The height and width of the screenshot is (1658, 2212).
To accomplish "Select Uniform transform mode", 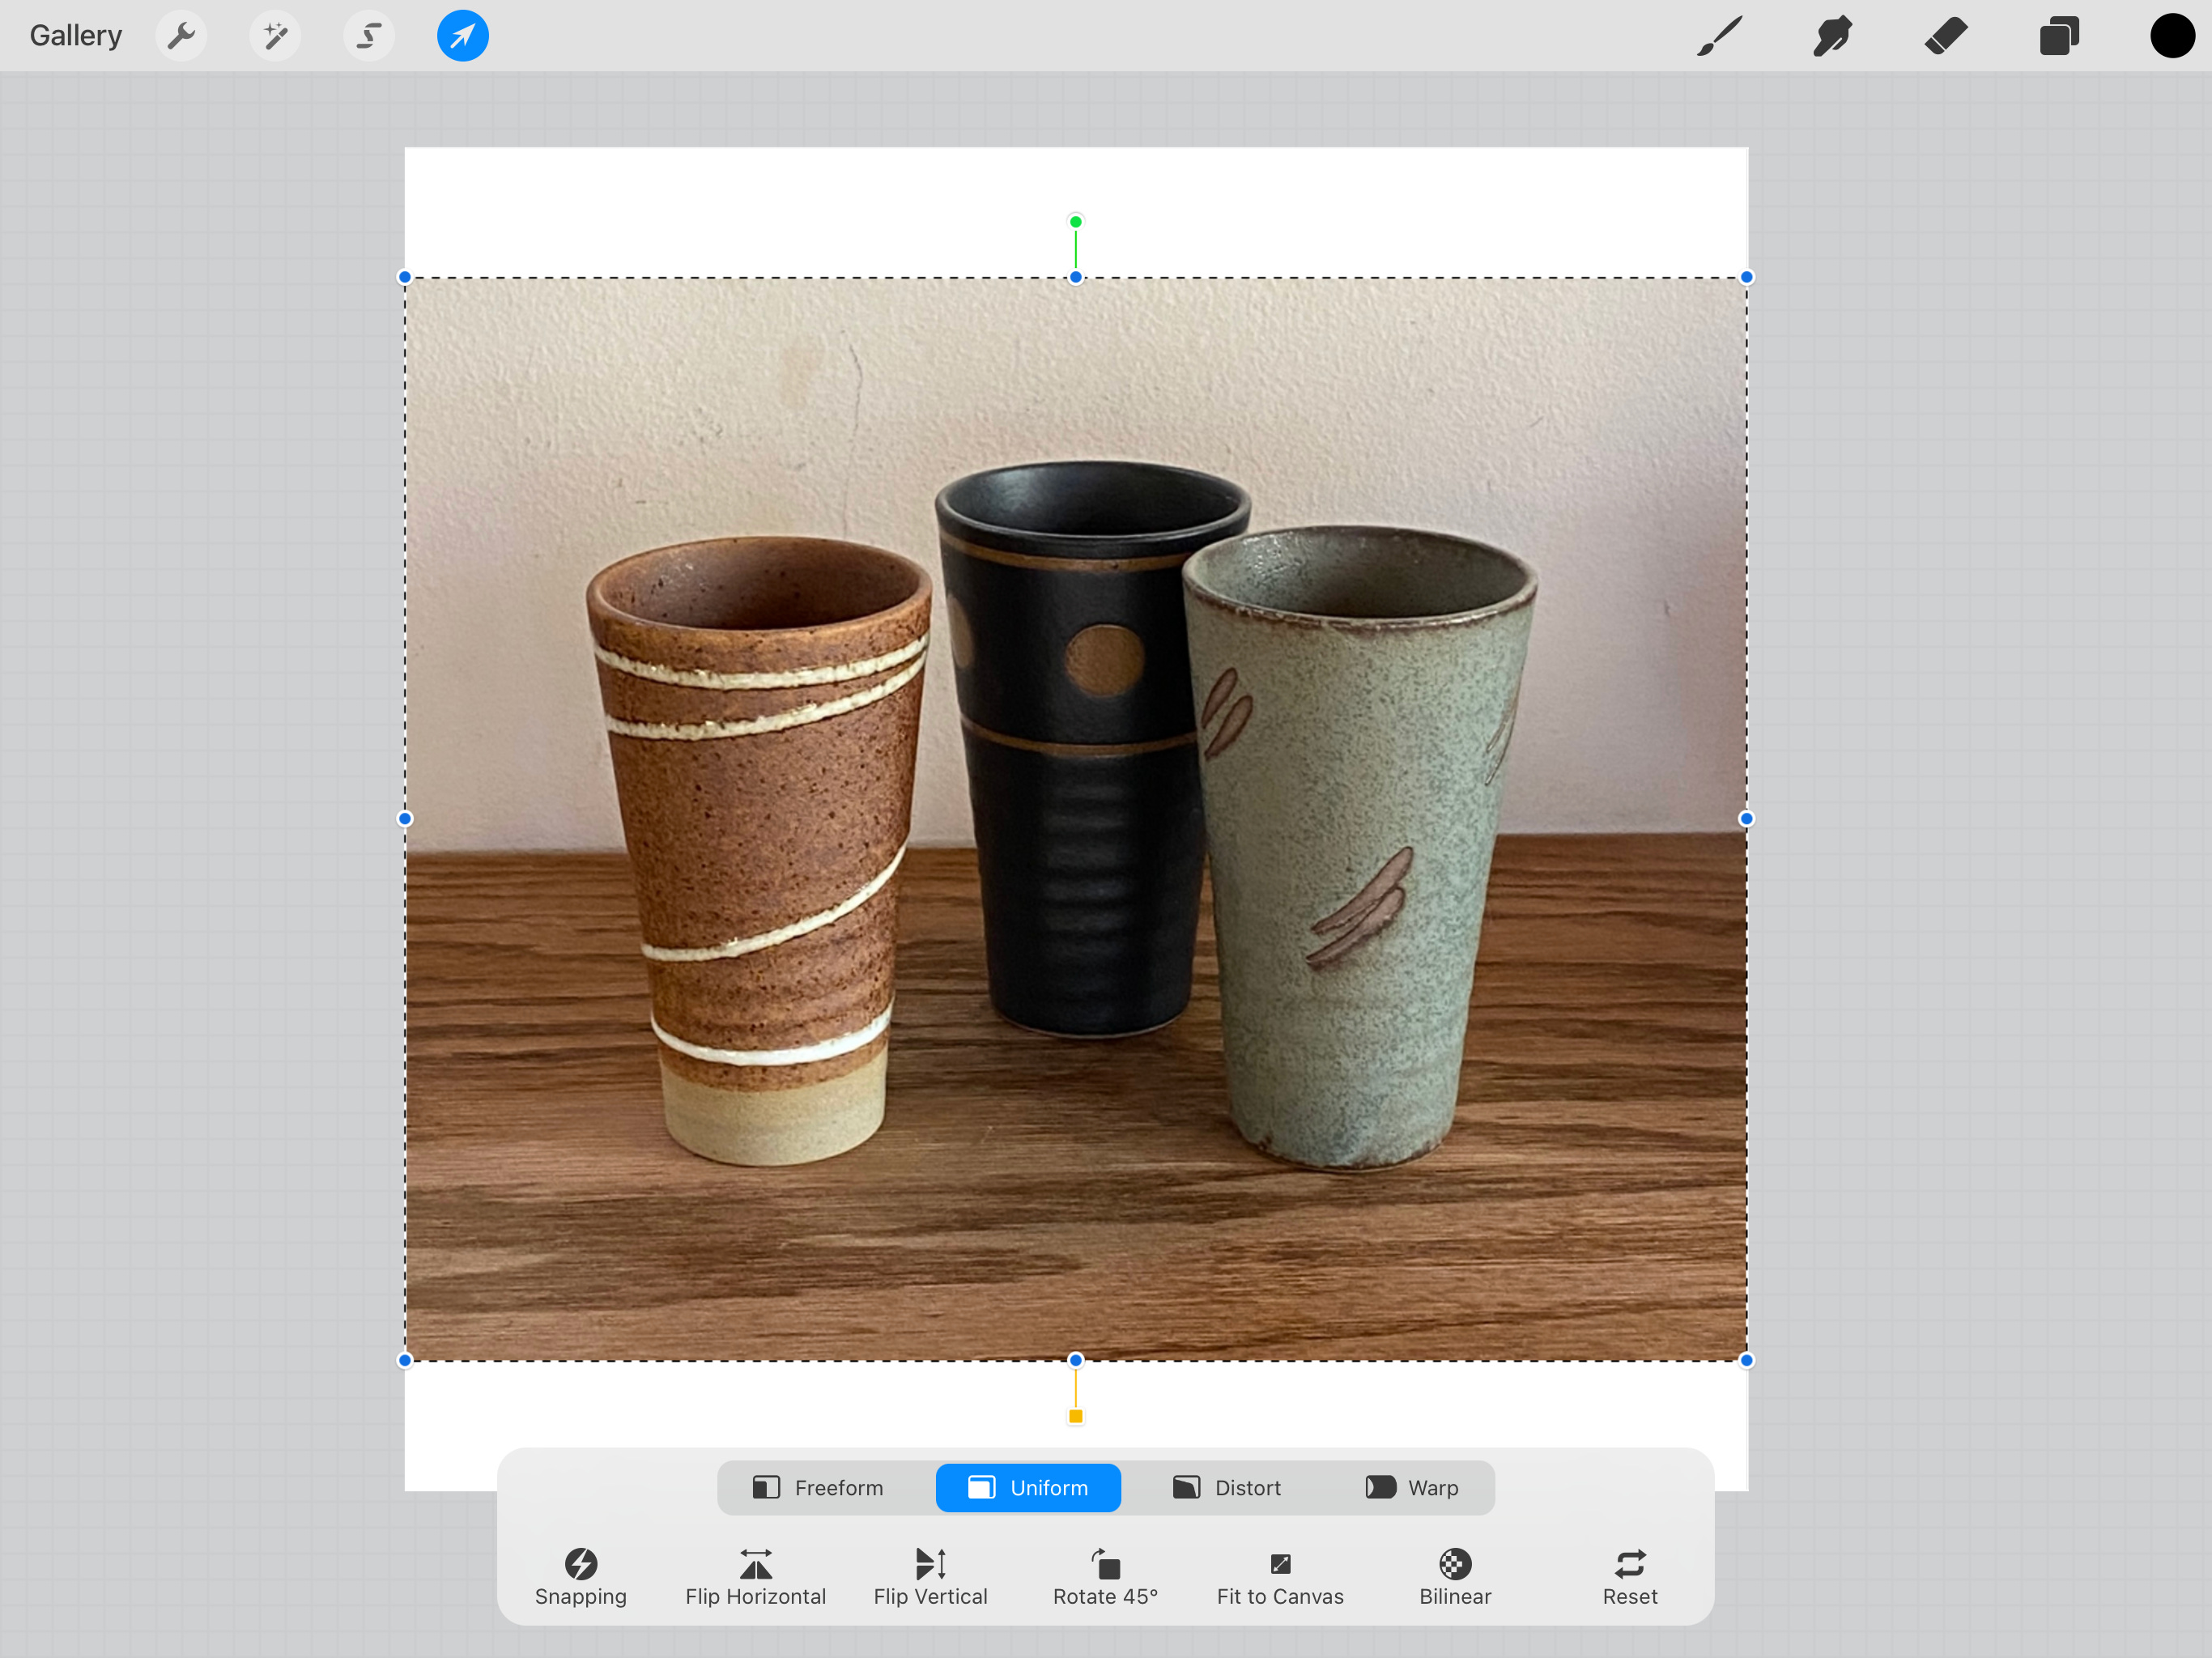I will tap(1028, 1487).
